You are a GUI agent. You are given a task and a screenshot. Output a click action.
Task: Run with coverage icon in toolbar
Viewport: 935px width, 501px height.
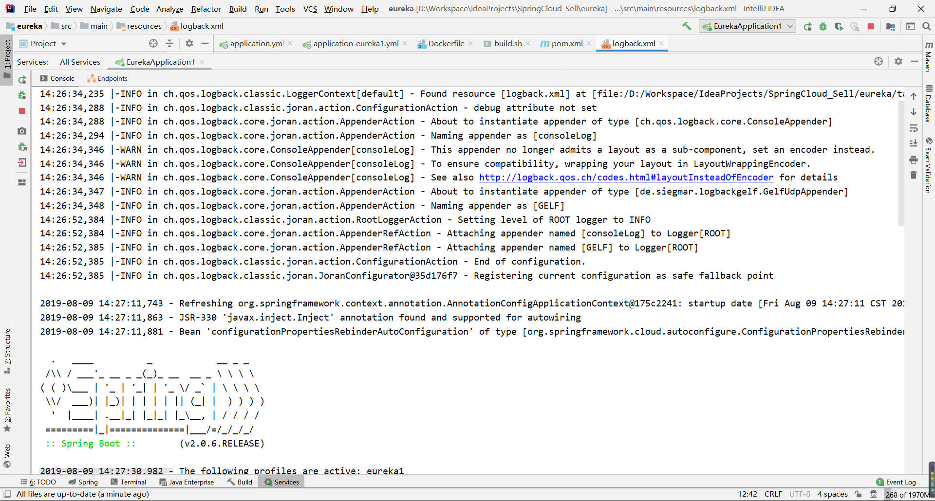pos(839,26)
